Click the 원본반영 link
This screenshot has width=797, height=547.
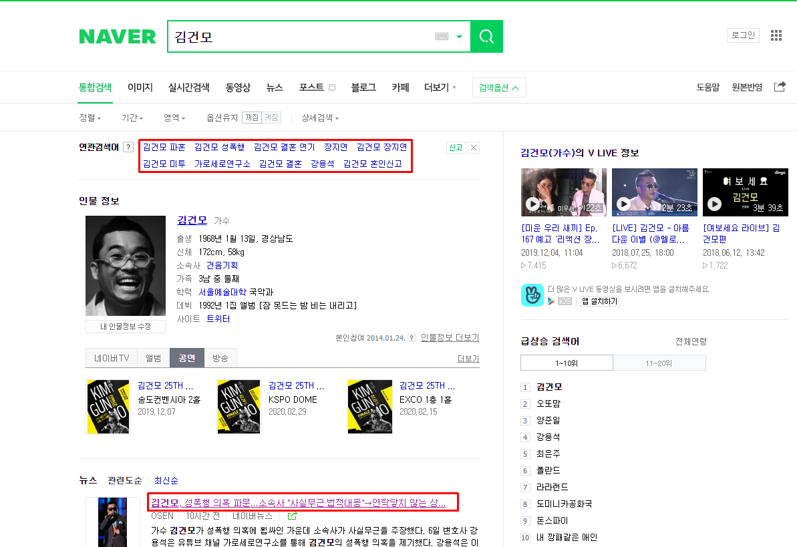click(747, 87)
